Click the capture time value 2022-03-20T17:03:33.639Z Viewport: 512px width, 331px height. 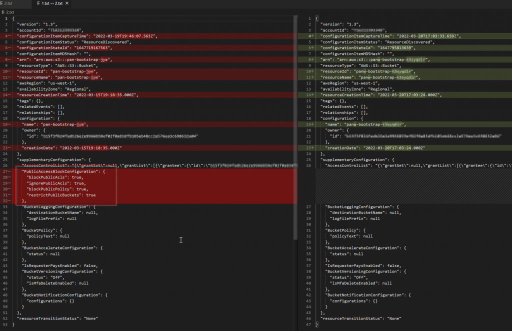428,36
